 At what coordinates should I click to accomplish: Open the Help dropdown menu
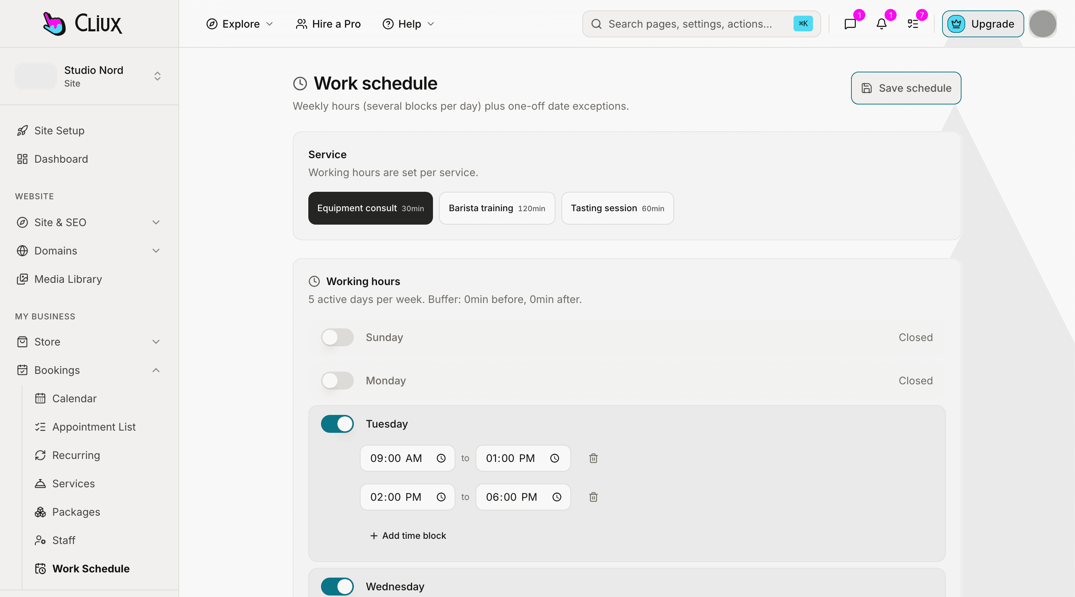tap(409, 24)
